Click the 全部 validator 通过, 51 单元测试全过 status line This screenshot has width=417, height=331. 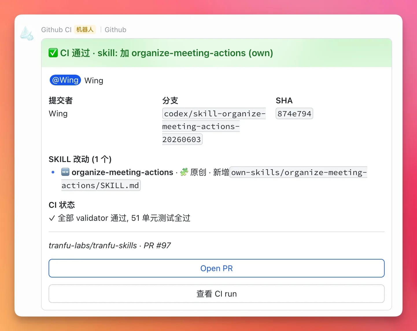tap(119, 218)
